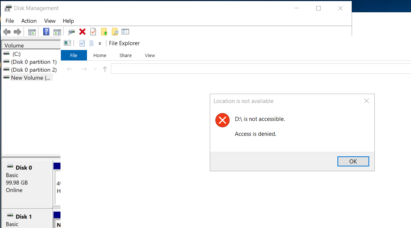
Task: Switch to the View ribbon tab in File Explorer
Action: tap(150, 55)
